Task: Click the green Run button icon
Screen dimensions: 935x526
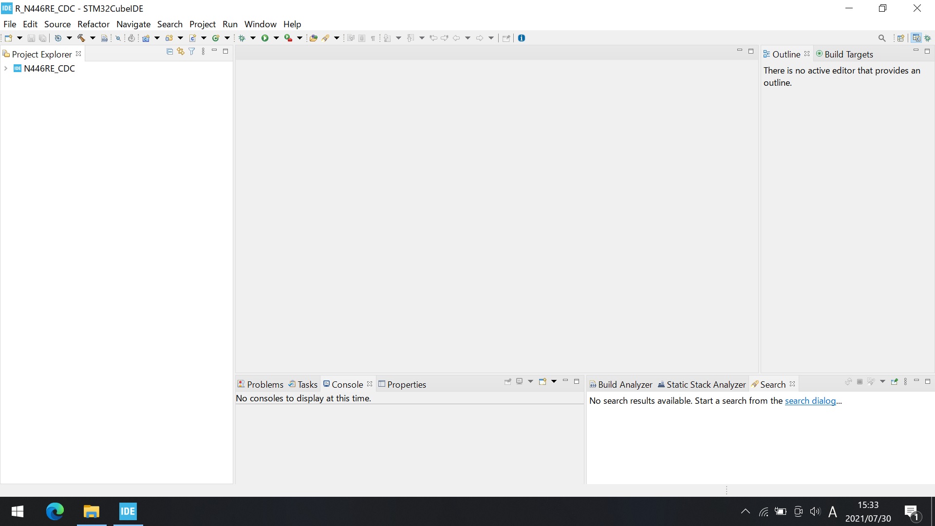Action: tap(265, 38)
